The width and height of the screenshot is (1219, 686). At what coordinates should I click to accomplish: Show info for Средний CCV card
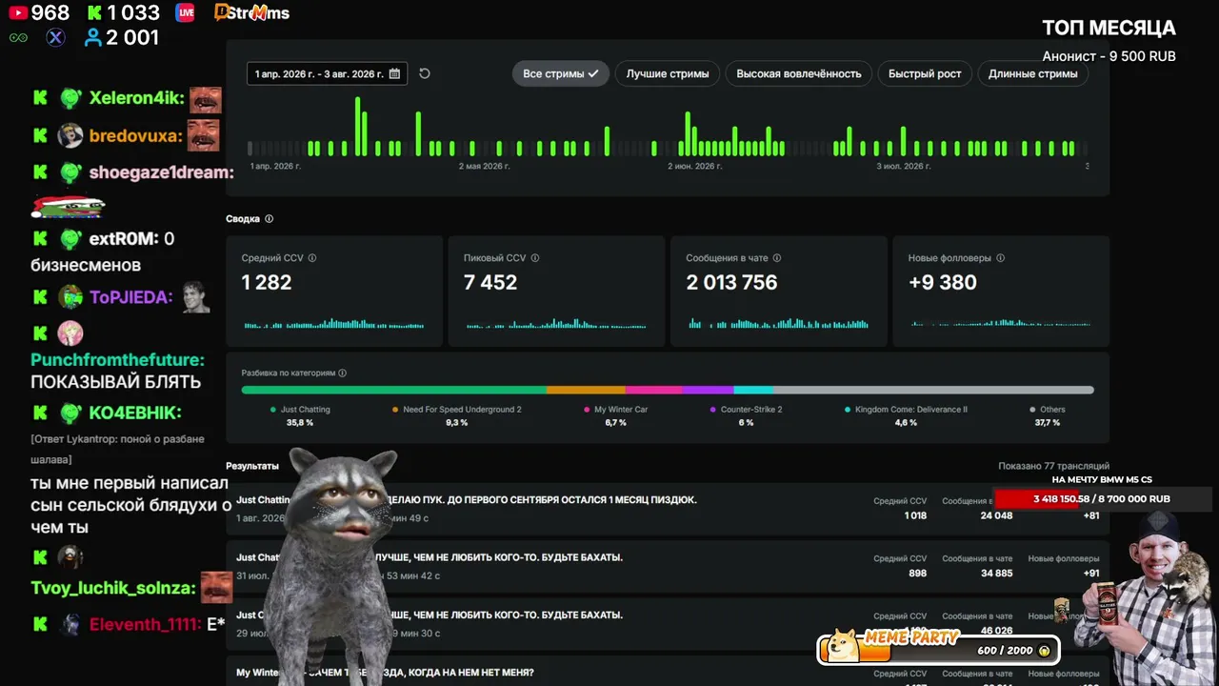tap(312, 258)
